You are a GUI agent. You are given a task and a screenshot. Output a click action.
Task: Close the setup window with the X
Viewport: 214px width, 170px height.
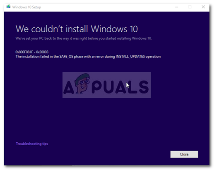point(203,7)
